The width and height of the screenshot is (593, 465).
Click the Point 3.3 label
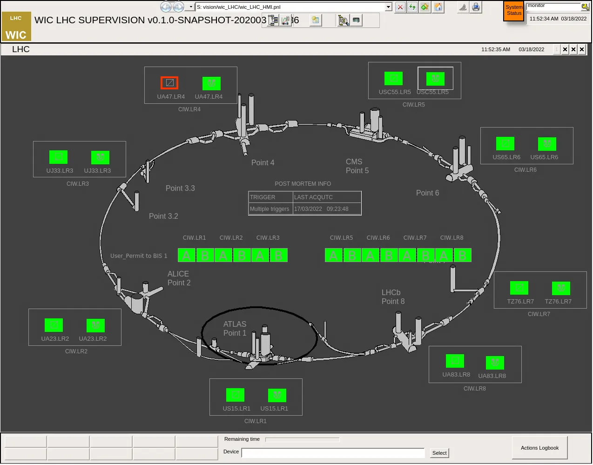[180, 188]
